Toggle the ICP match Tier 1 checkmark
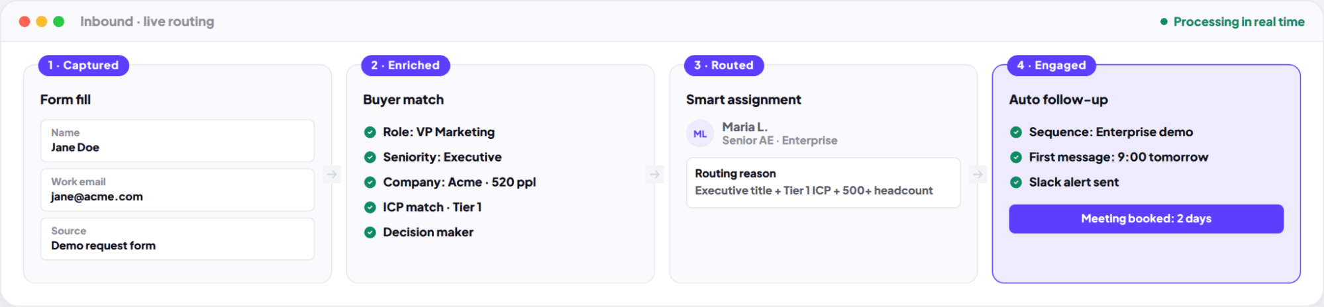This screenshot has height=307, width=1324. point(370,207)
